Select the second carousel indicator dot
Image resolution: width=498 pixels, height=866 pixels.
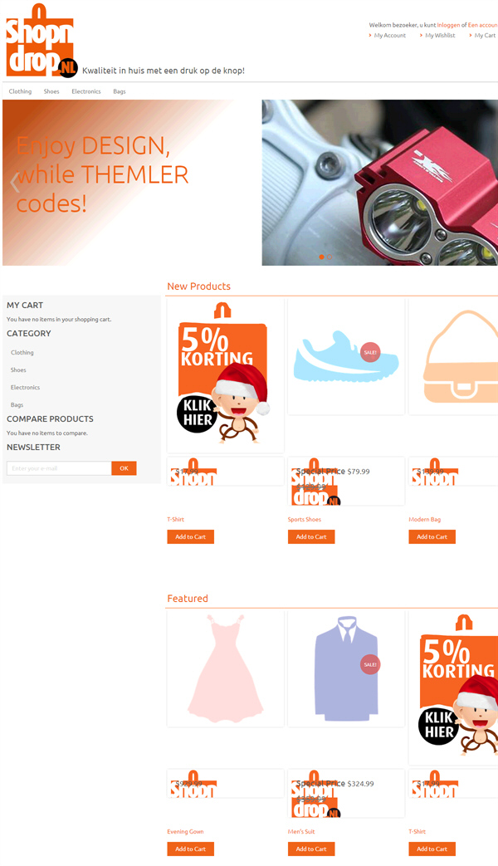pos(330,257)
